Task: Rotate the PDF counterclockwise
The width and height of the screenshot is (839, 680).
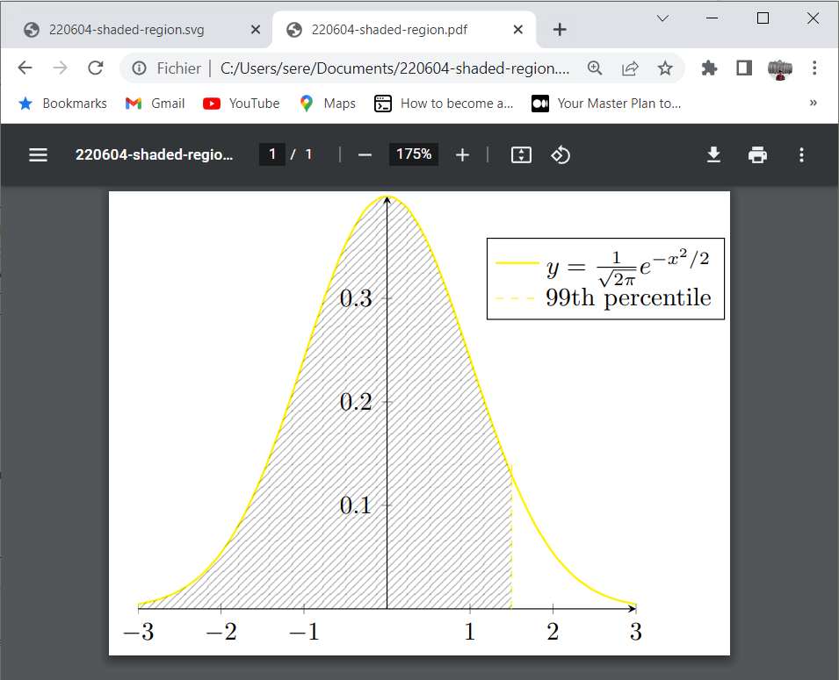Action: pyautogui.click(x=561, y=155)
